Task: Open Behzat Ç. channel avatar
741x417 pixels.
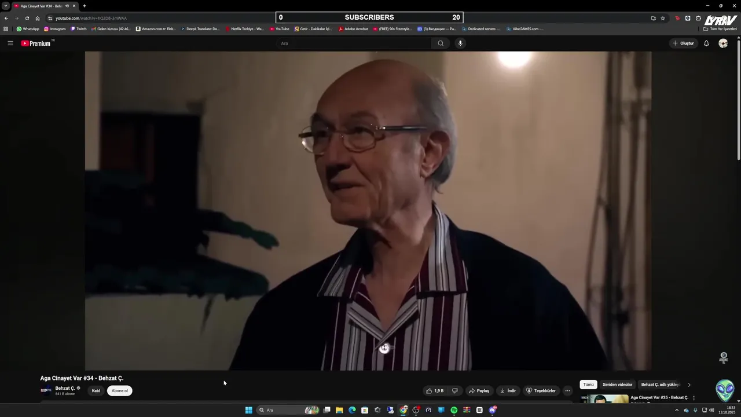Action: pos(46,390)
